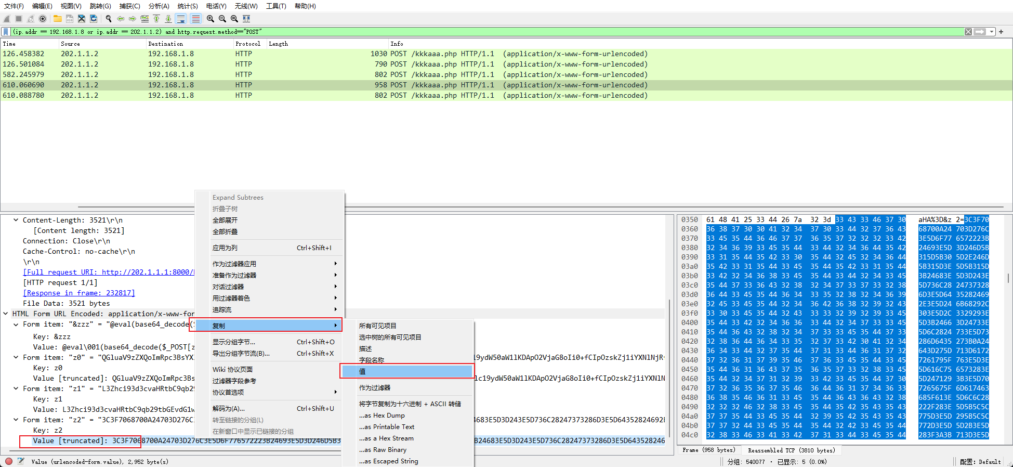The width and height of the screenshot is (1013, 467).
Task: Open a capture file folder icon
Action: pos(58,19)
